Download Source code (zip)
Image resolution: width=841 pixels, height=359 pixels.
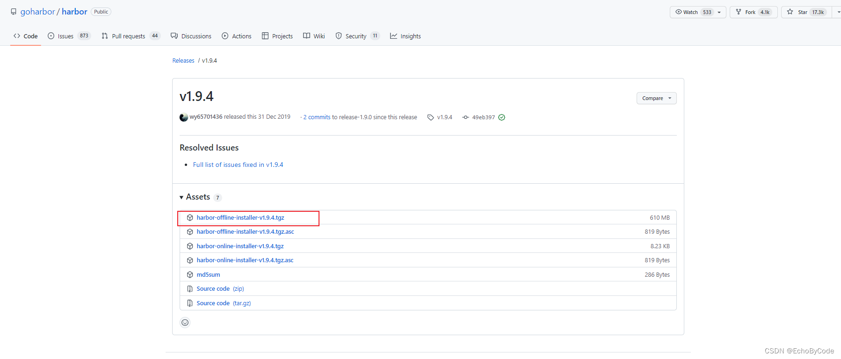220,289
